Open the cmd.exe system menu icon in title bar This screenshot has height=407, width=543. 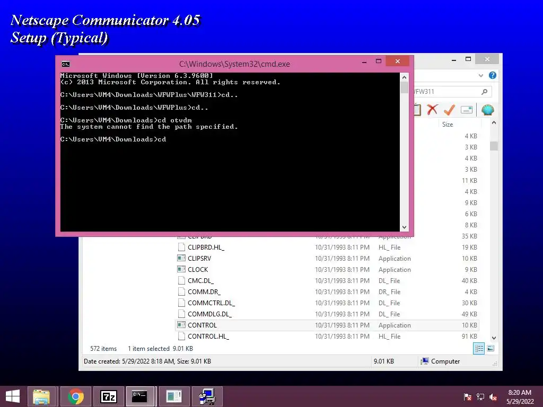click(x=65, y=64)
